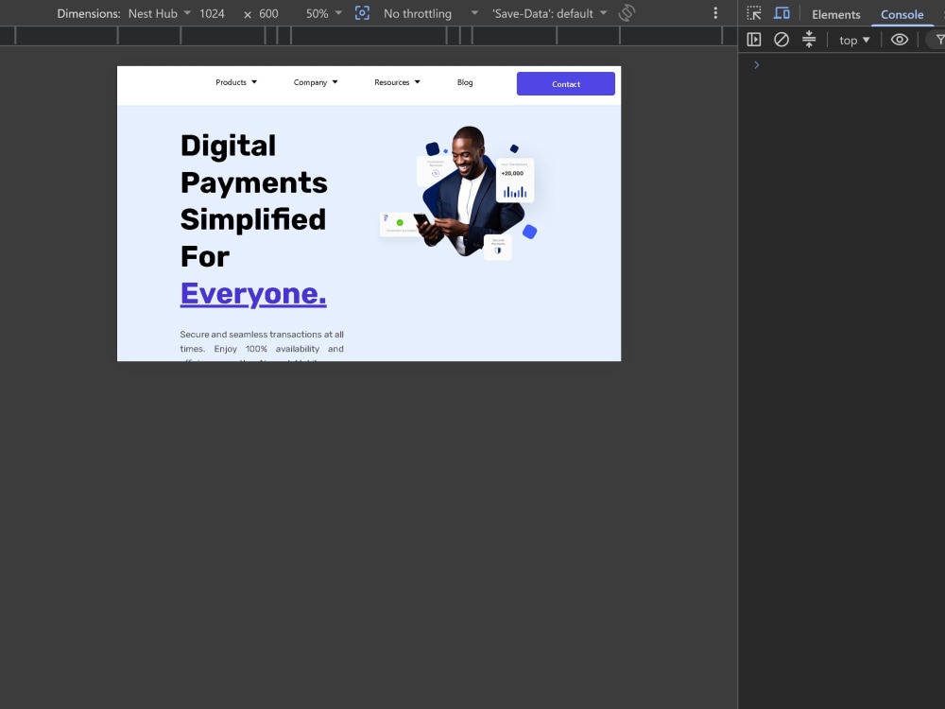Click the console toolbar icon between clear and top

pos(809,40)
